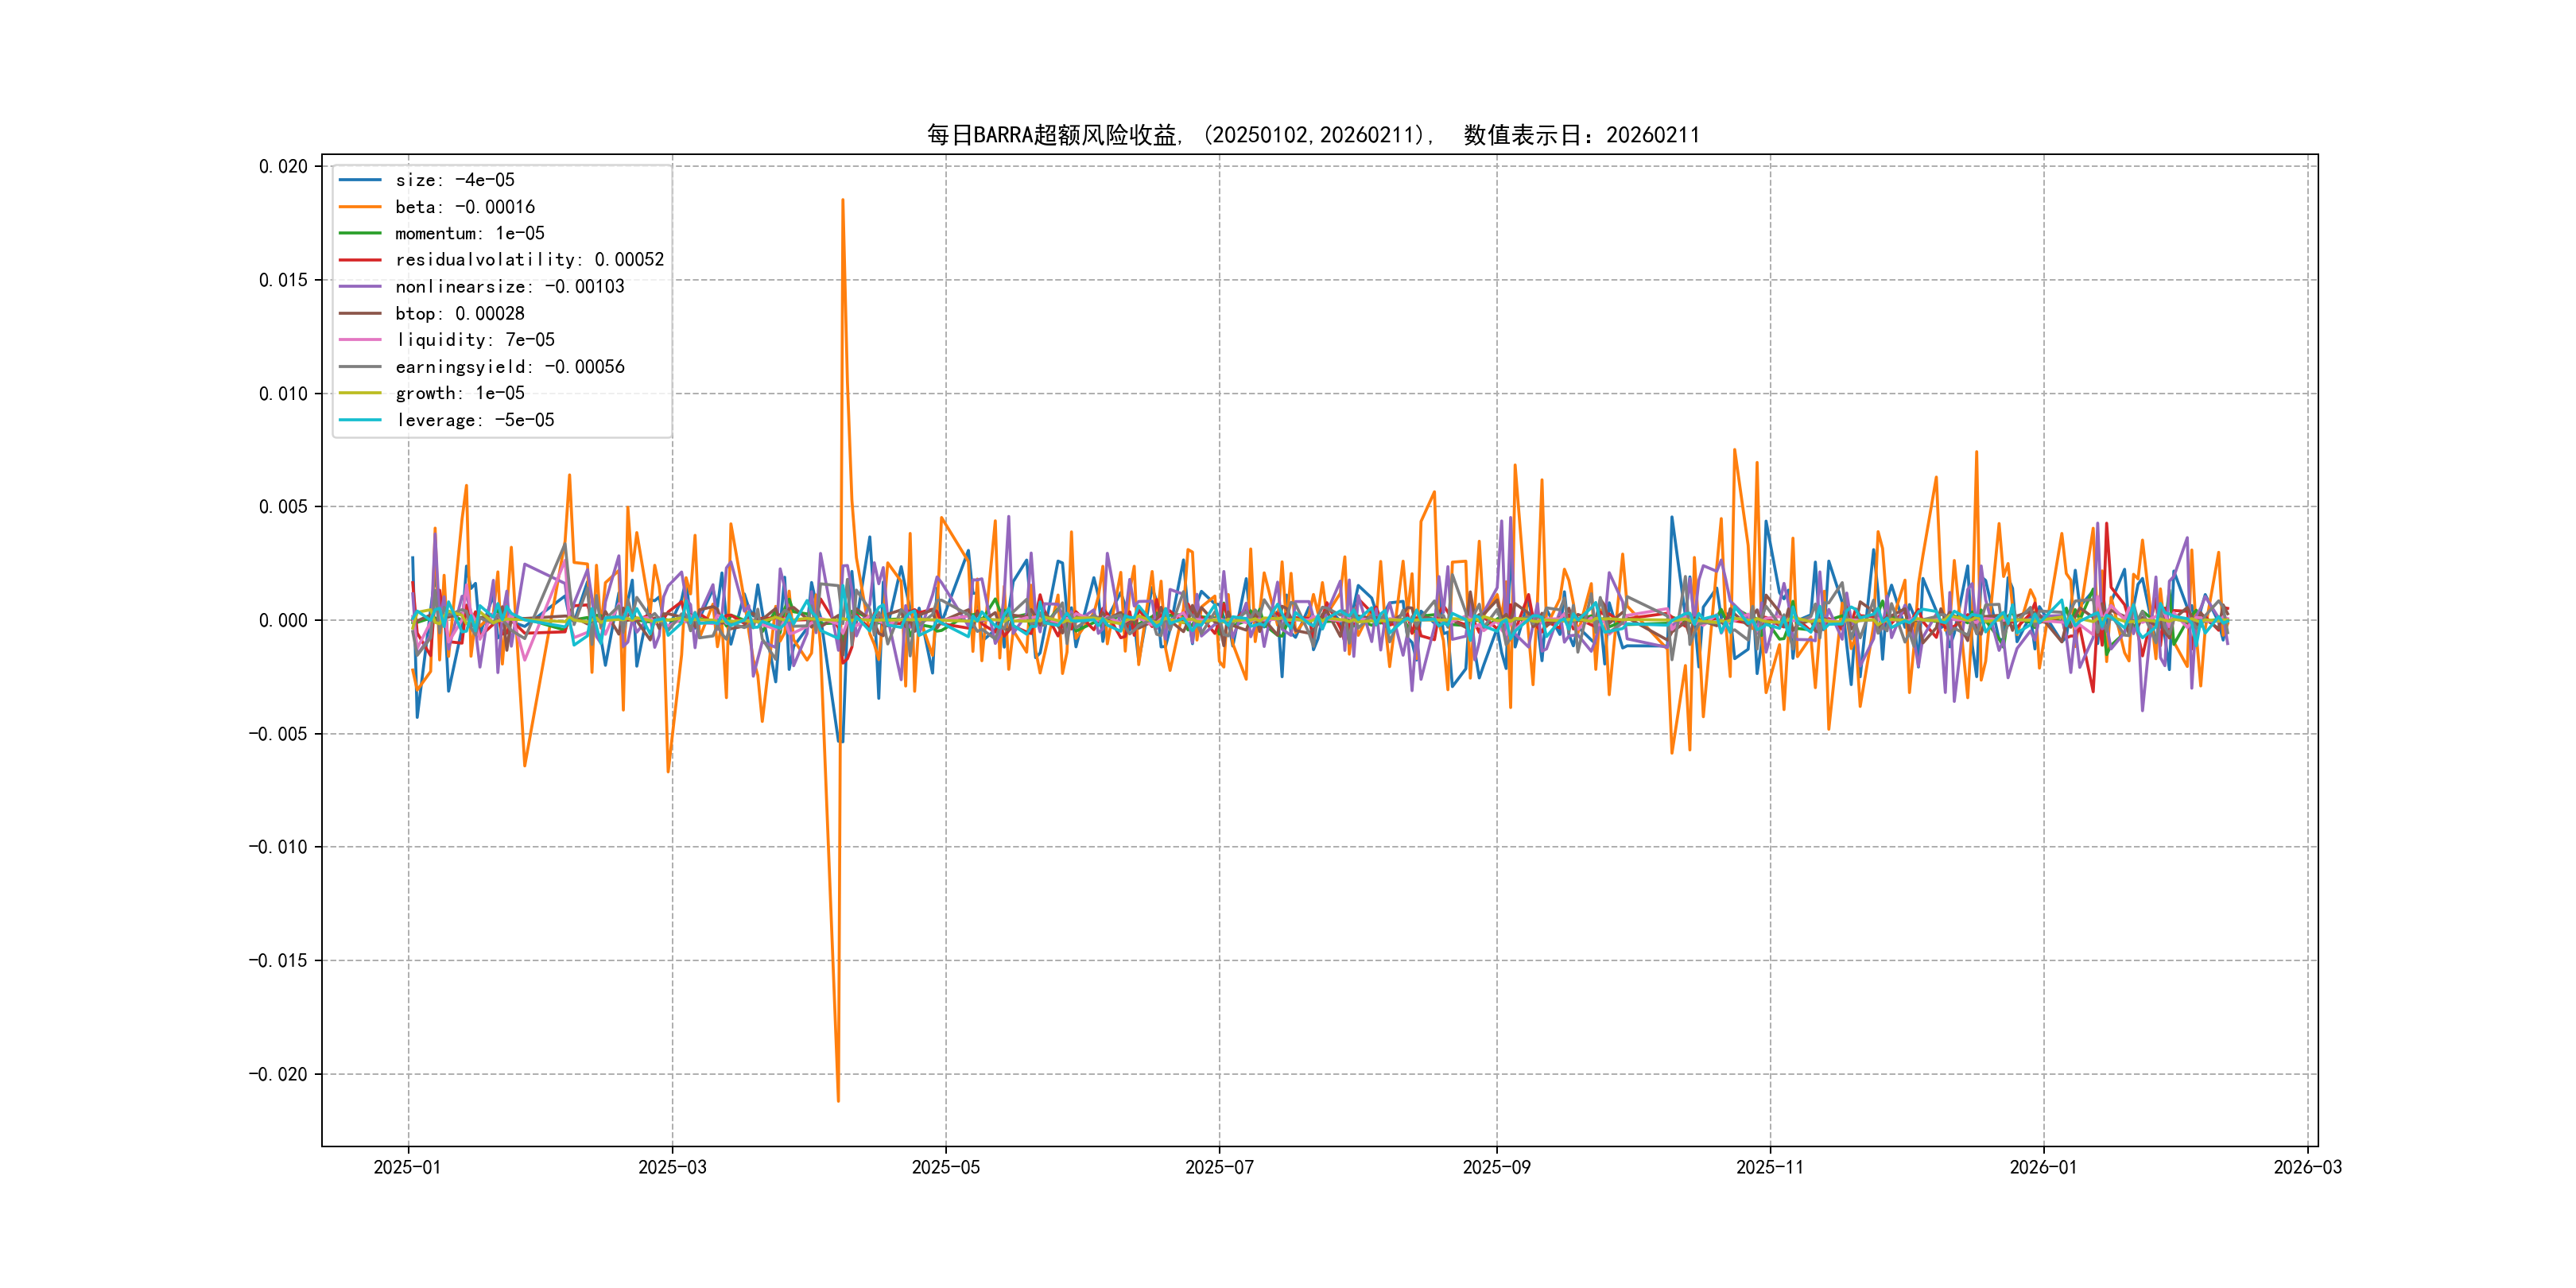Click the beta legend orange line swatch
Viewport: 2576px width, 1288px height.
tap(360, 207)
